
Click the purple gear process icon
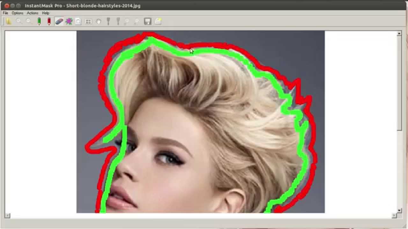point(69,21)
